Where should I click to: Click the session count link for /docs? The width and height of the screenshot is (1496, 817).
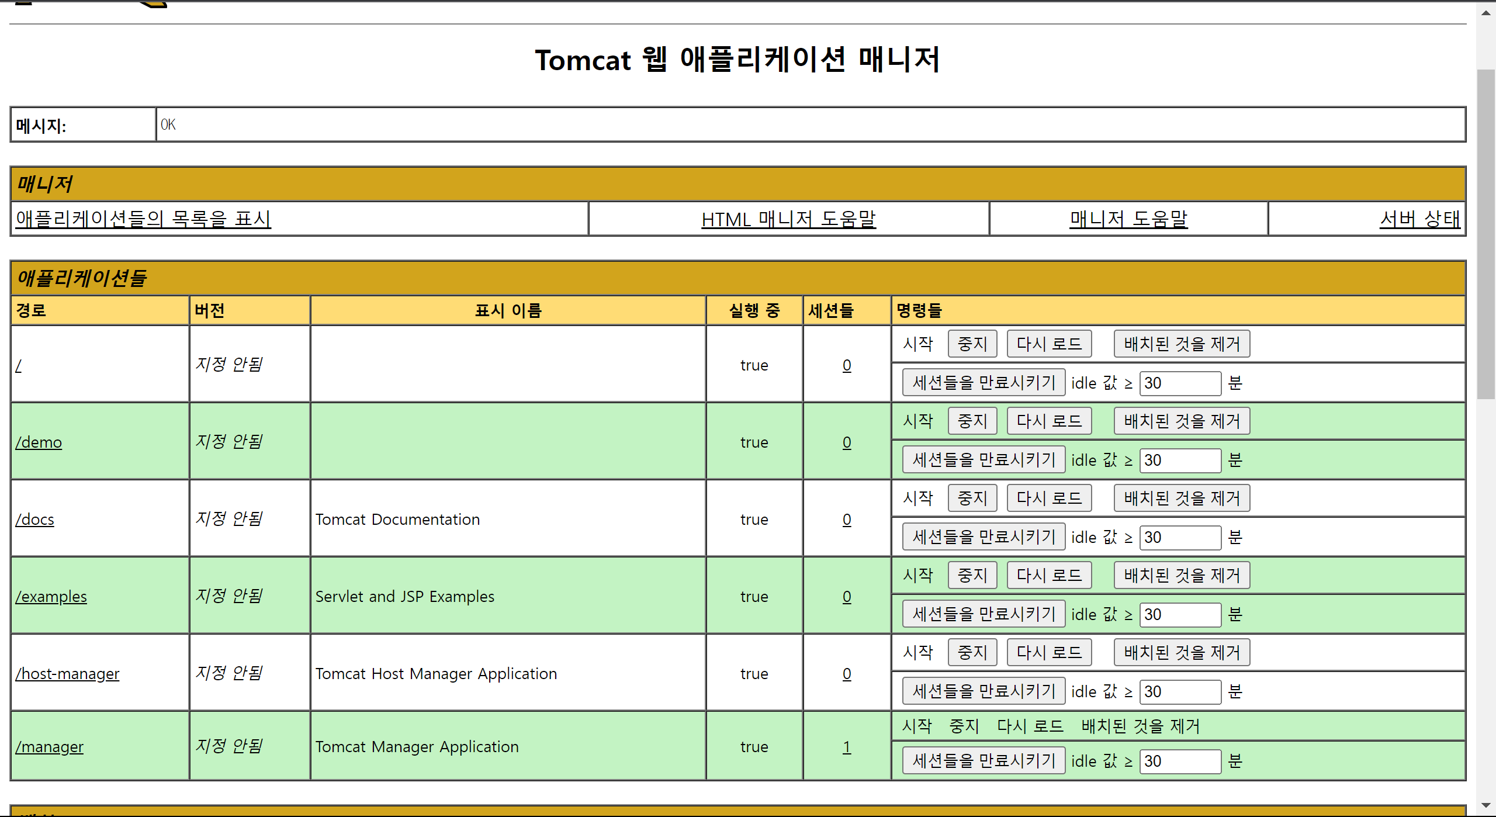(847, 520)
